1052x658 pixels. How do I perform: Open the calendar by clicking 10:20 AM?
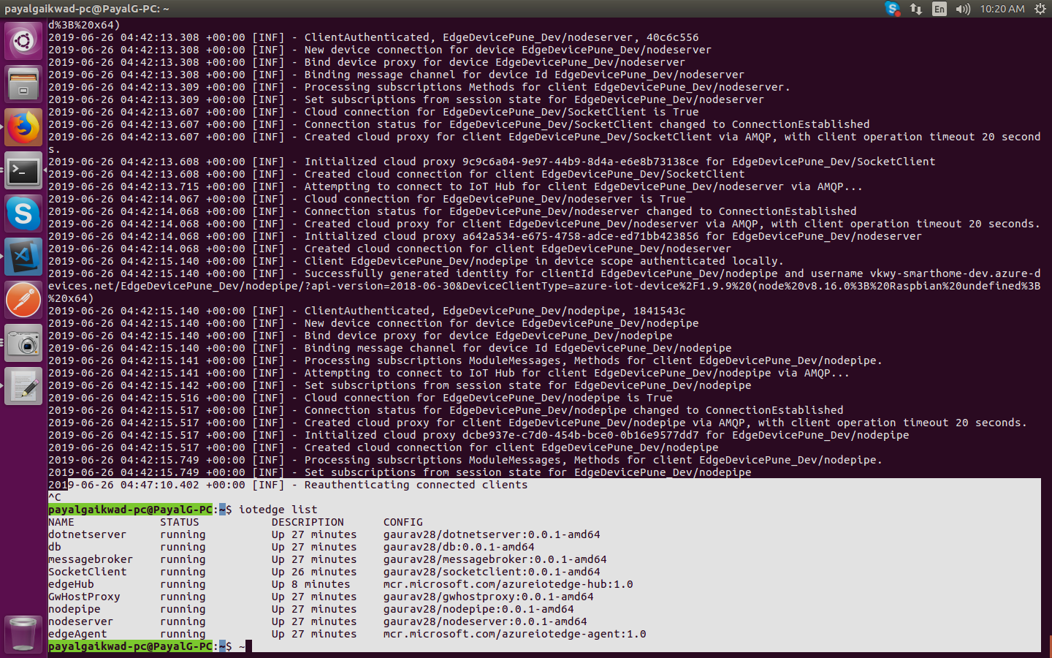click(x=1002, y=10)
